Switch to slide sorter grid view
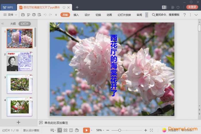201x134 pixels. pos(65,130)
